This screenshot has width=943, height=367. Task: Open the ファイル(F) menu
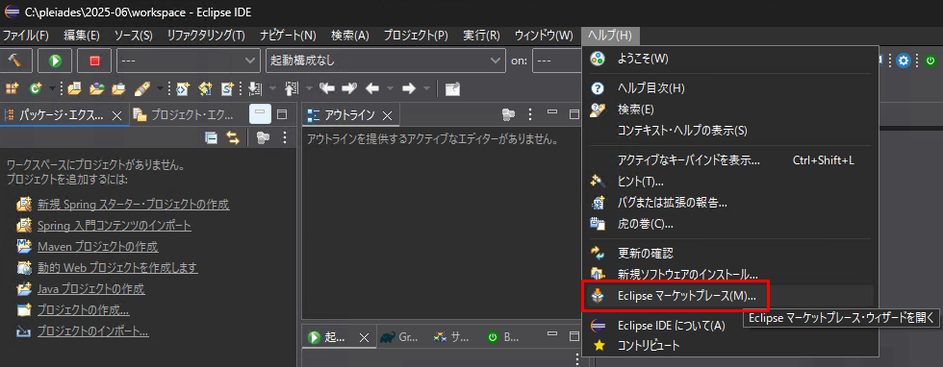click(x=25, y=36)
